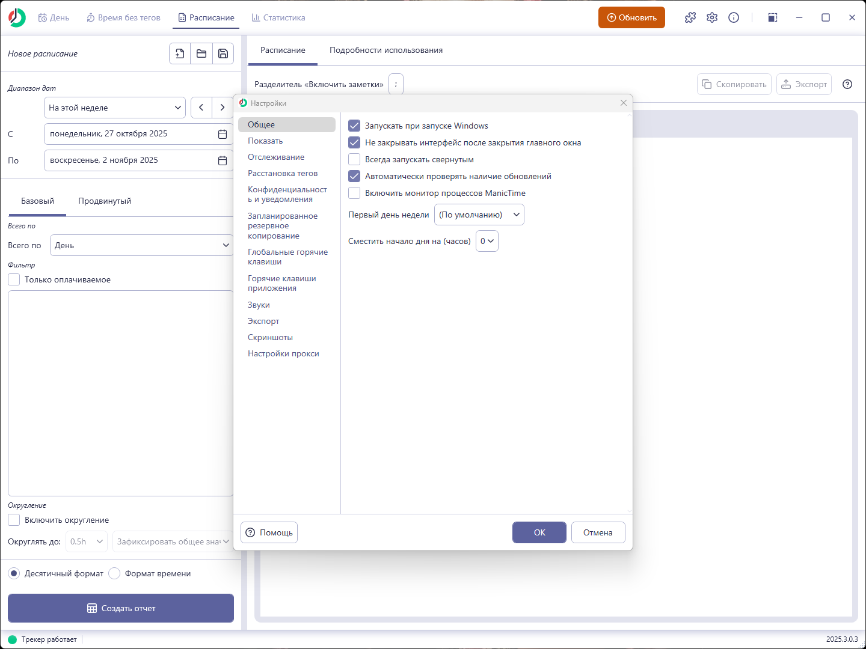Open the Скриншоты settings section

pyautogui.click(x=287, y=337)
